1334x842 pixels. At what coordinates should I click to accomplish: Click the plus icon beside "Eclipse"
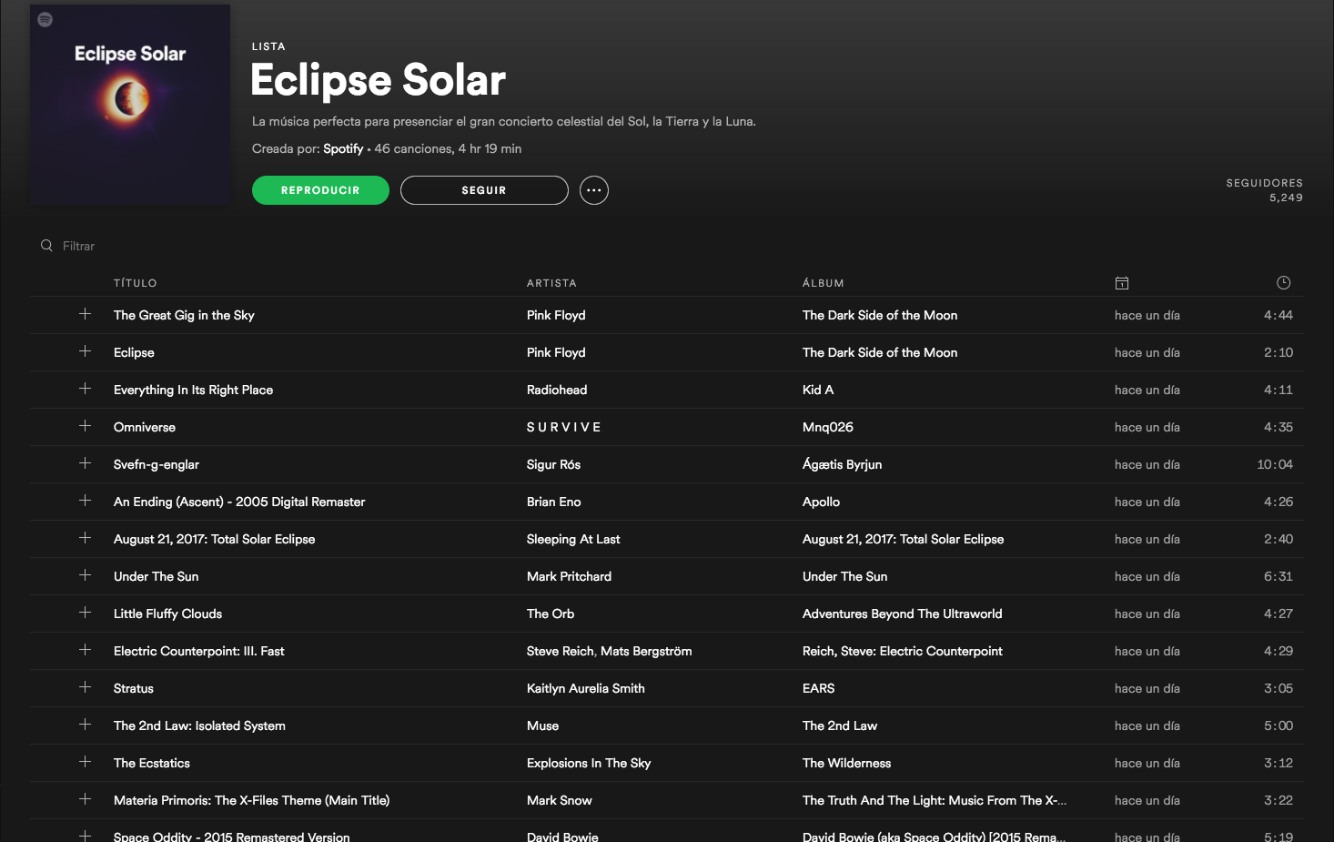85,351
